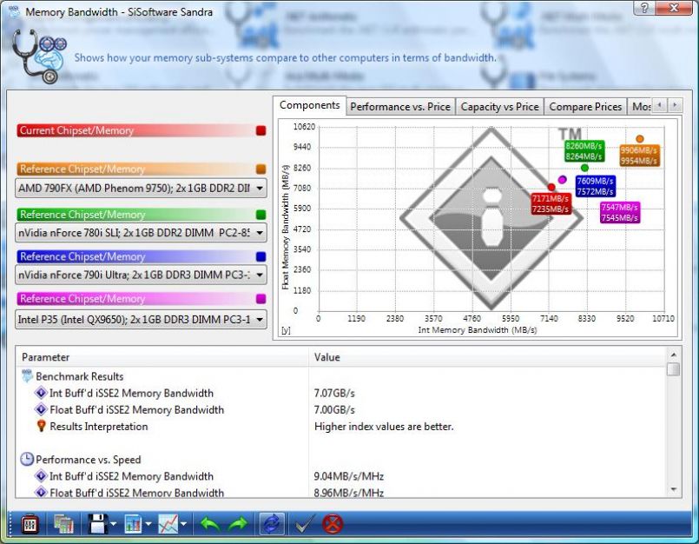699x544 pixels.
Task: Open the AMD 790FX reference chipset dropdown
Action: 260,188
